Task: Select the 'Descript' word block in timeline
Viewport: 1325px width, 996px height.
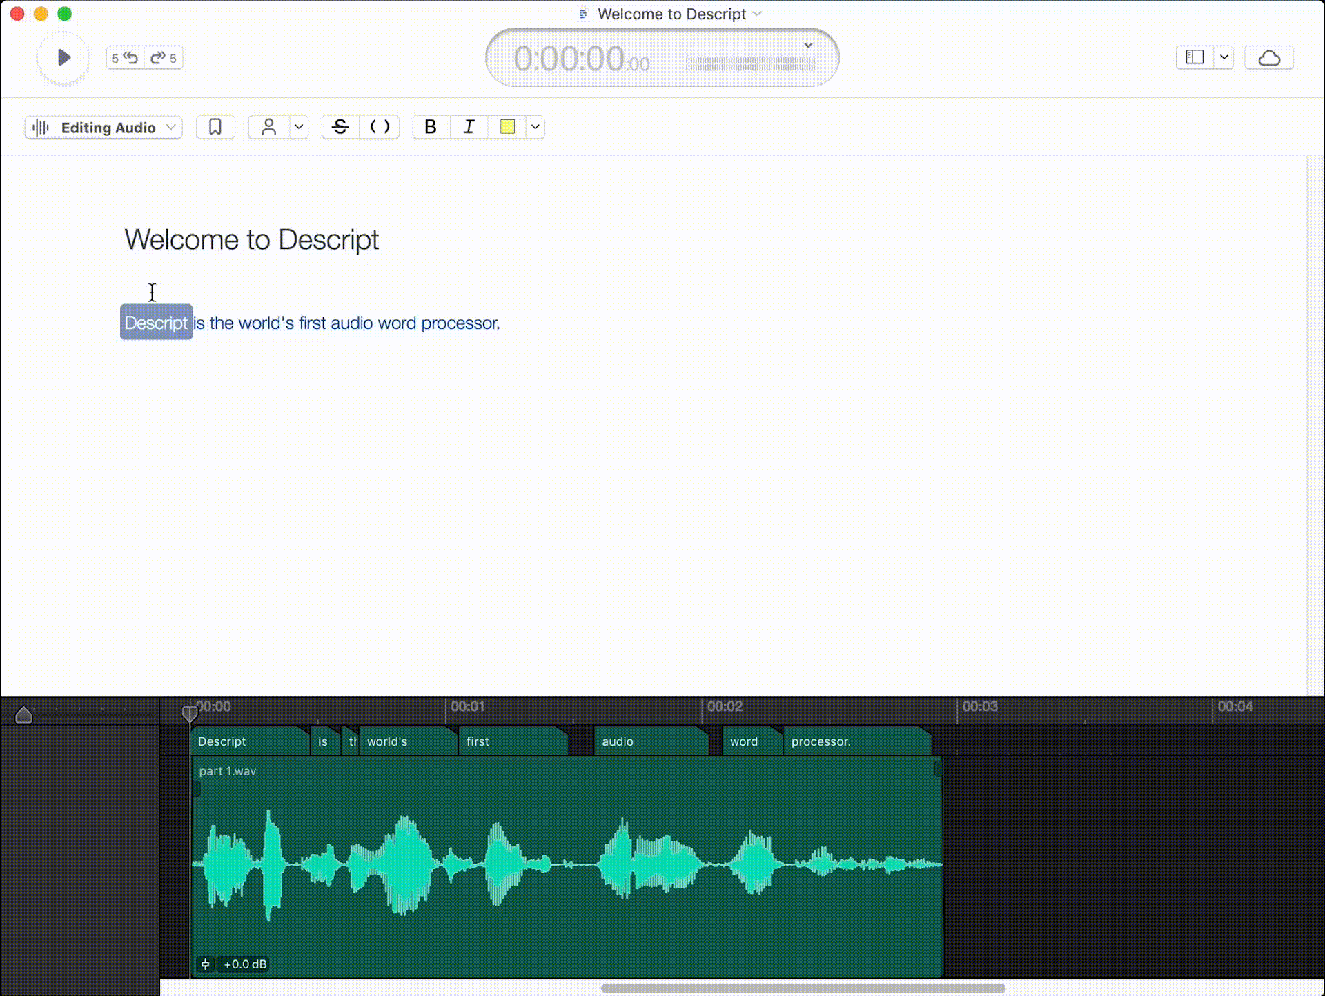Action: 250,741
